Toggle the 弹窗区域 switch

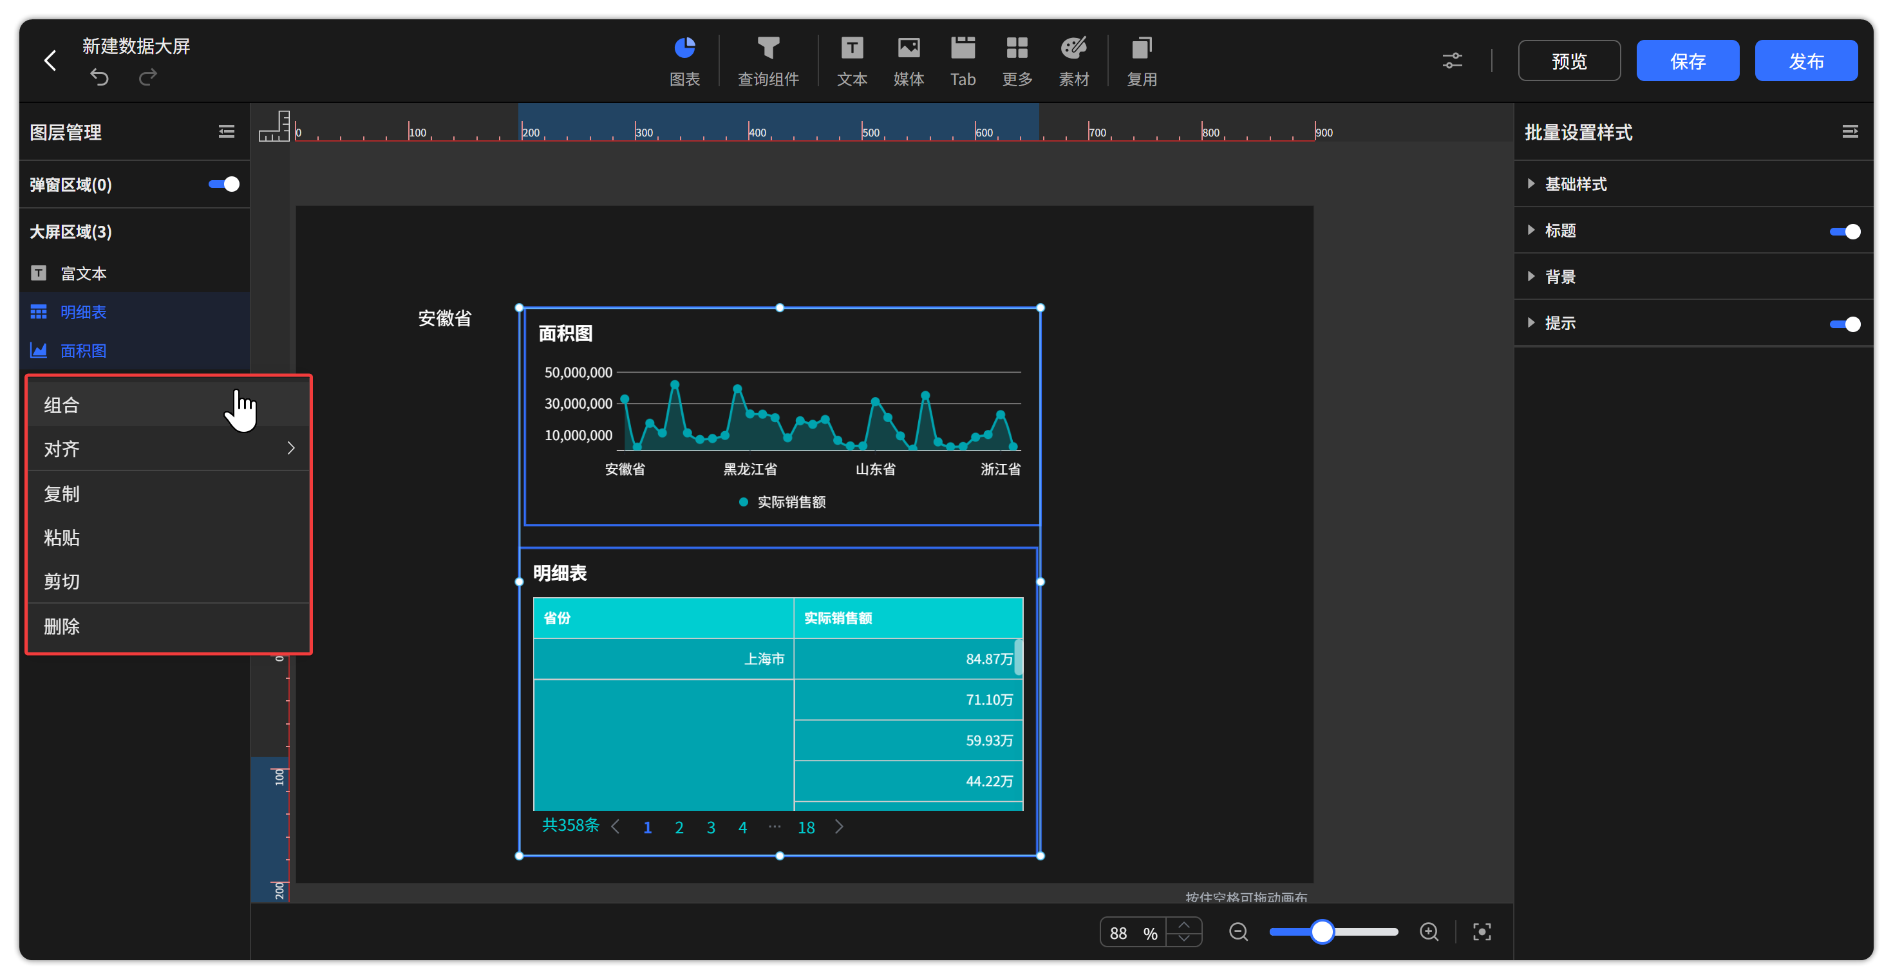[223, 184]
